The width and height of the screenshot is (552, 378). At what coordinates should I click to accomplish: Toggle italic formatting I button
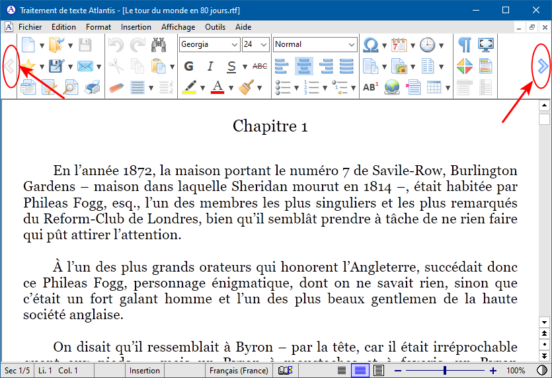(210, 66)
